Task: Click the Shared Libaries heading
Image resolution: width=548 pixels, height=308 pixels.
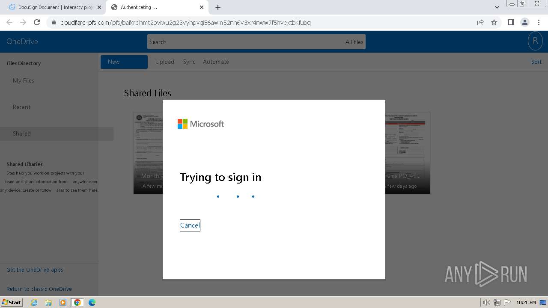Action: point(24,164)
